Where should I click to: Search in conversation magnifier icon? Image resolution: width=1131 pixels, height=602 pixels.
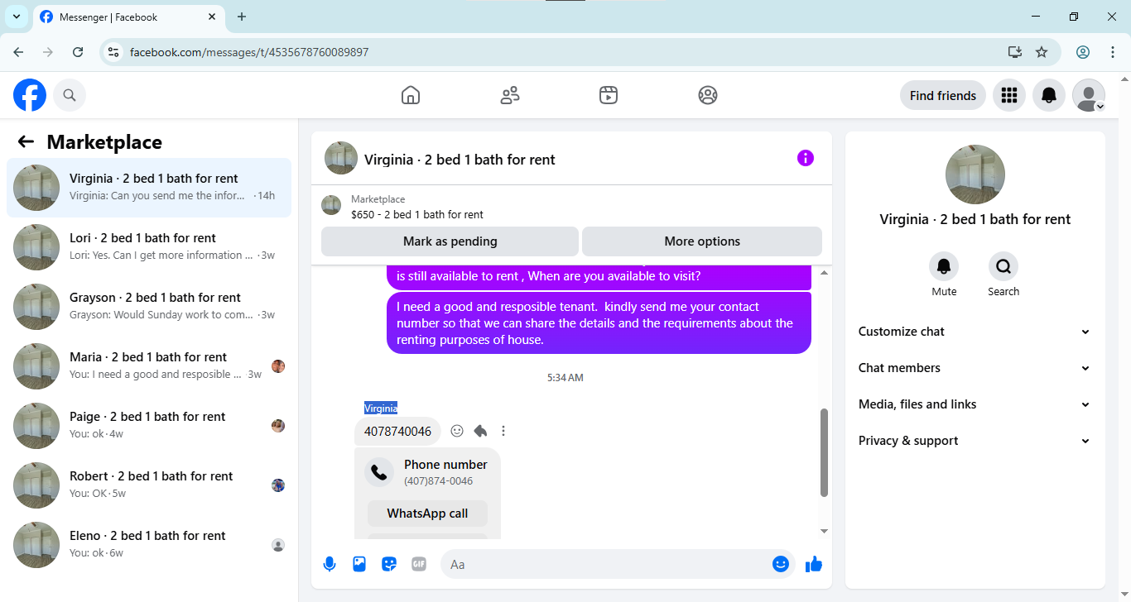point(1003,266)
